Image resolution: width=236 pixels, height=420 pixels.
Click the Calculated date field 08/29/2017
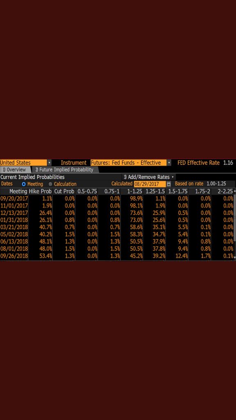(x=150, y=184)
